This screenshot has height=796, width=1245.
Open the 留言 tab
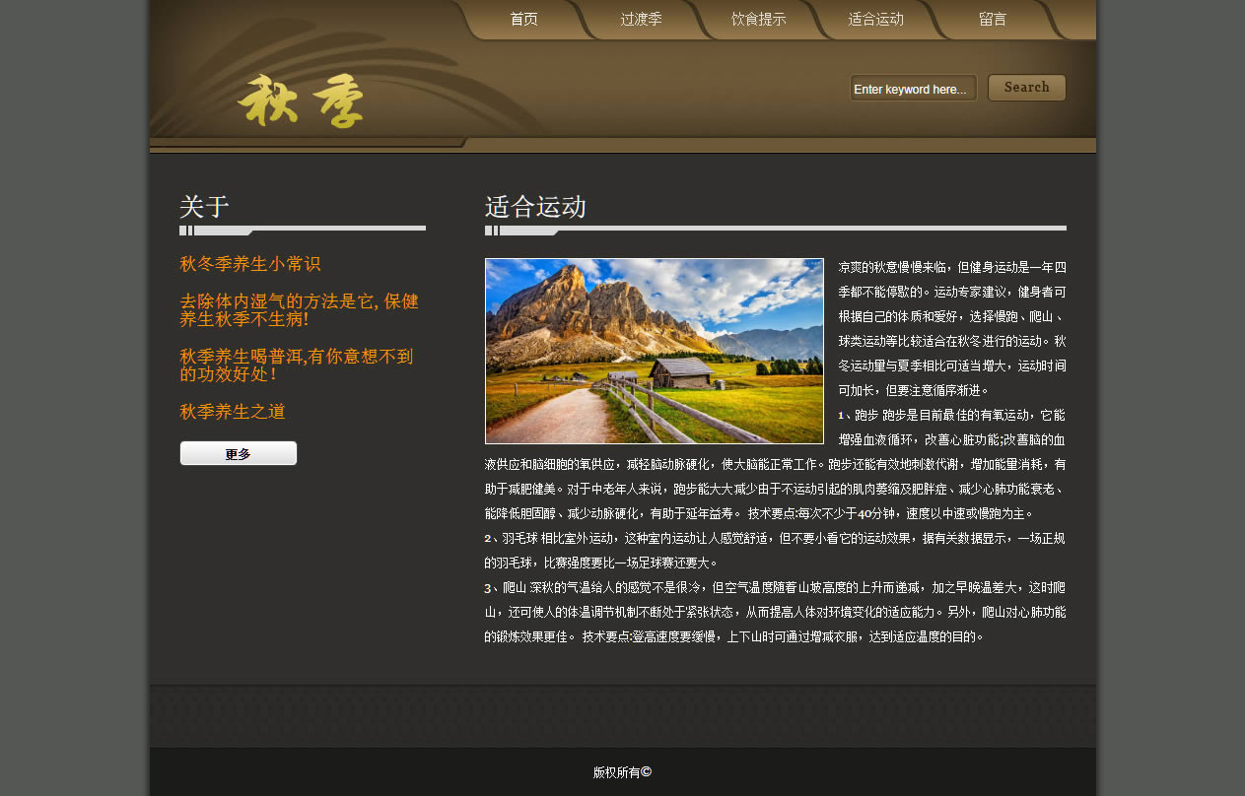(x=993, y=20)
